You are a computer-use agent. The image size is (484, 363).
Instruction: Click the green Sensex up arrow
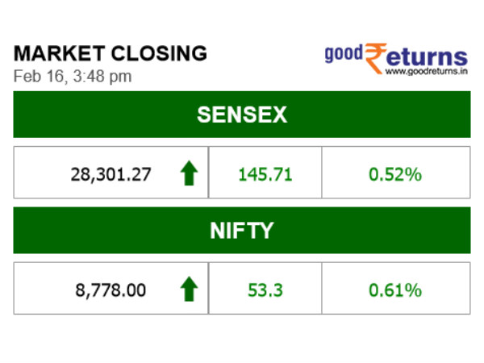click(x=189, y=173)
